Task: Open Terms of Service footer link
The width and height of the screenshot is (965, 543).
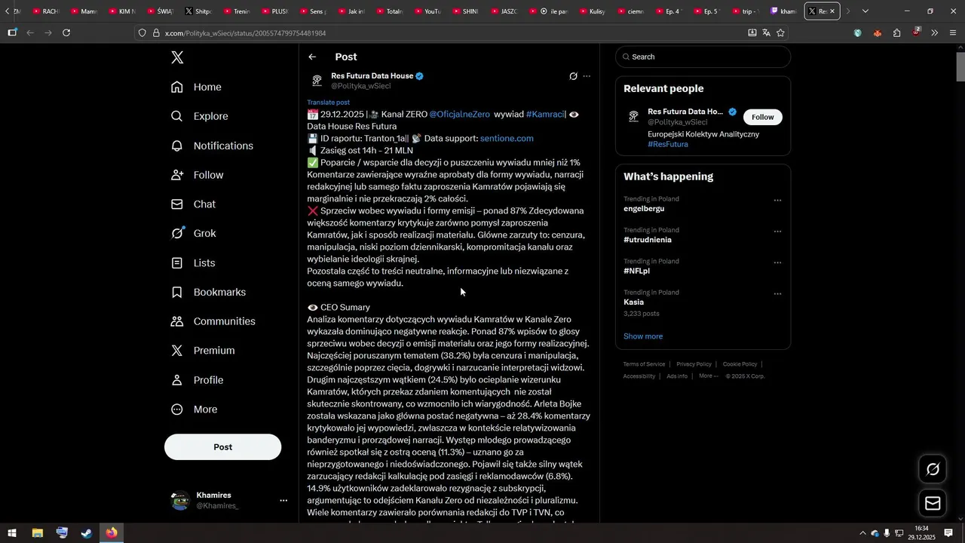Action: 644,364
